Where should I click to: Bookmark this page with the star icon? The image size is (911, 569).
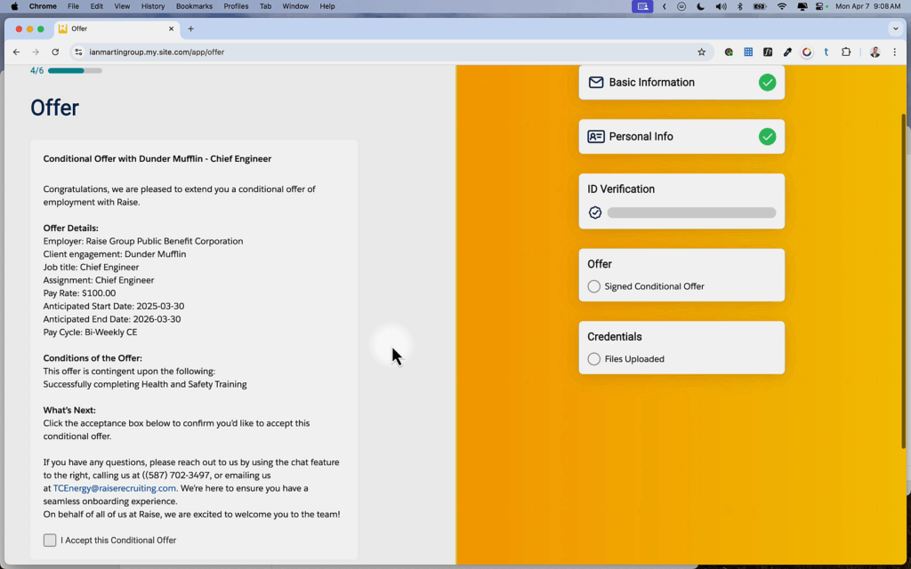coord(701,52)
